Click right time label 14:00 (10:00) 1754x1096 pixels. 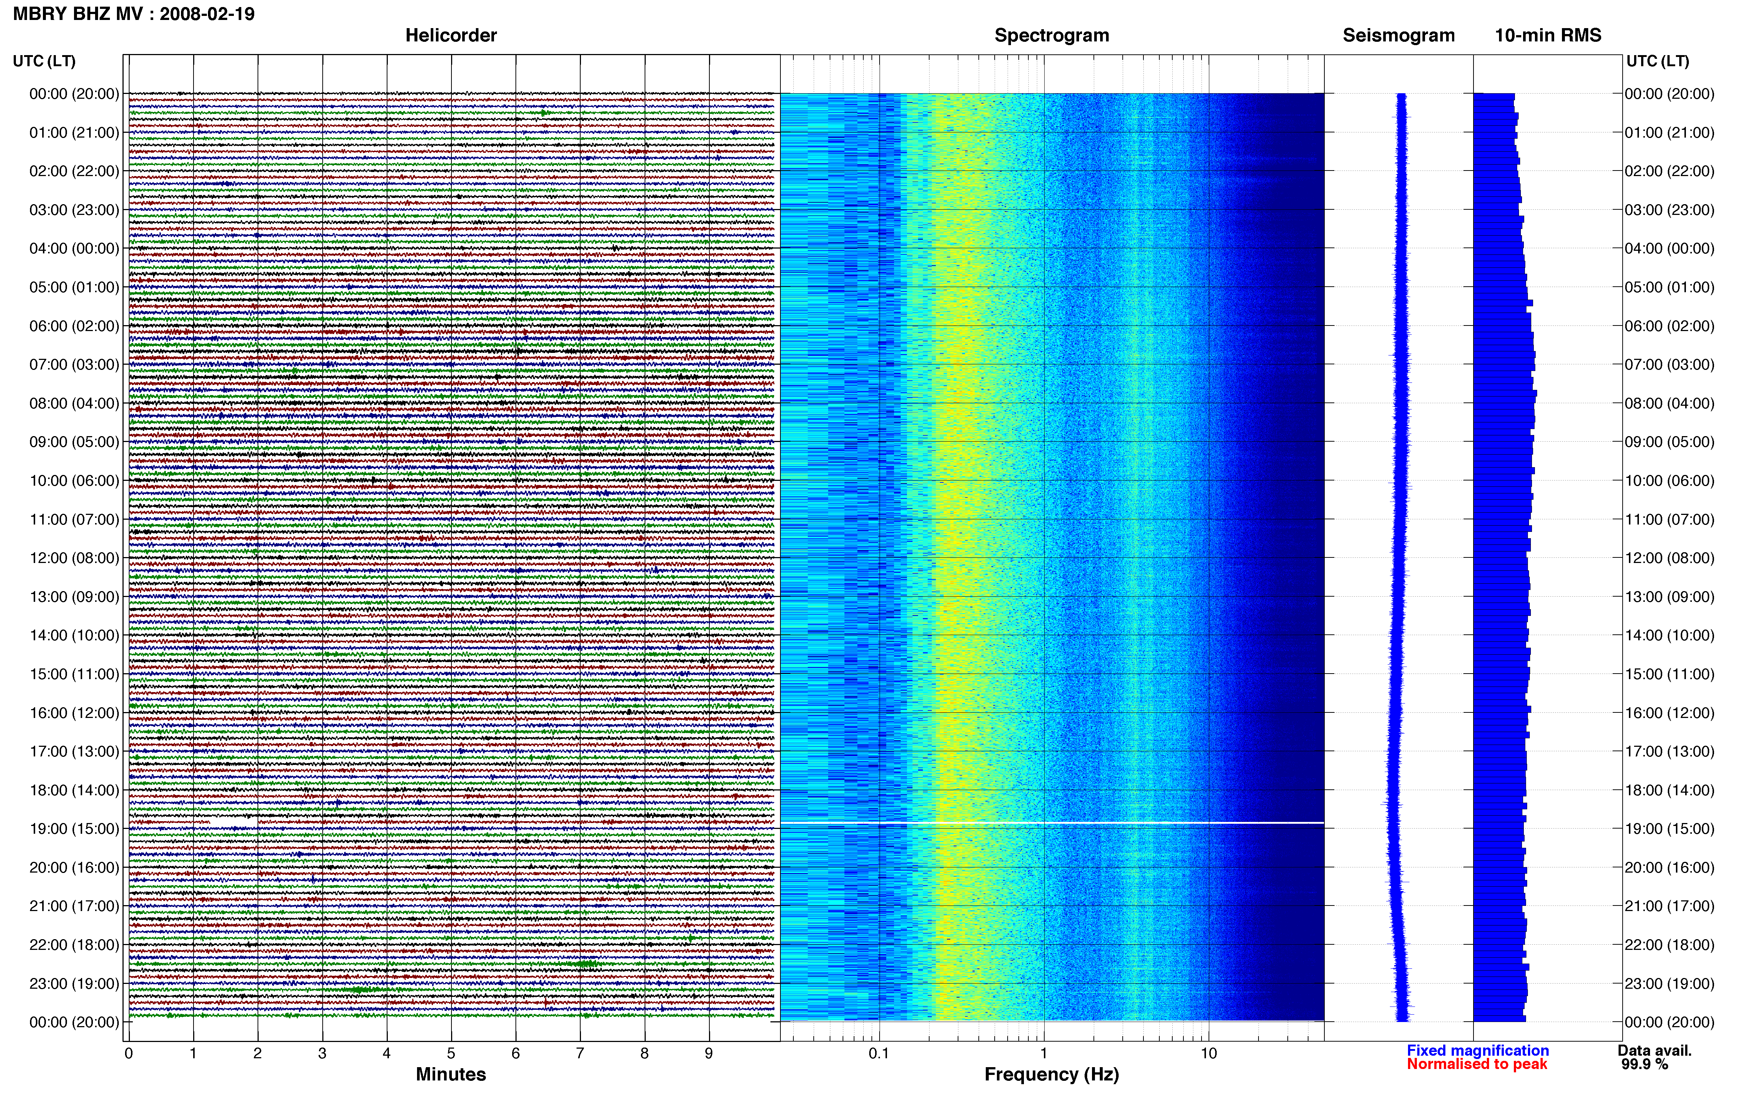point(1669,635)
